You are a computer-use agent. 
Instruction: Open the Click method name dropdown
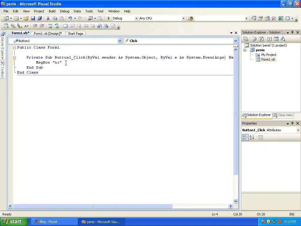235,41
